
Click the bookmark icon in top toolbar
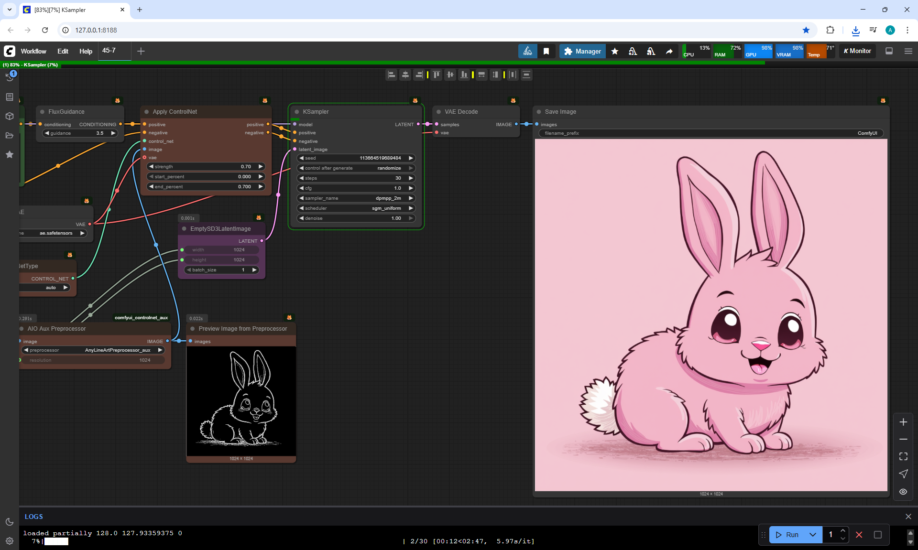pyautogui.click(x=546, y=51)
